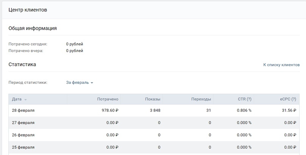Click the 3 848 impressions value

tap(155, 110)
